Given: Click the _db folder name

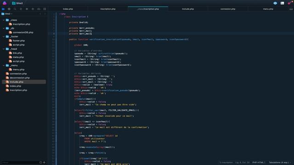Looking at the screenshot, I should pyautogui.click(x=12, y=28).
